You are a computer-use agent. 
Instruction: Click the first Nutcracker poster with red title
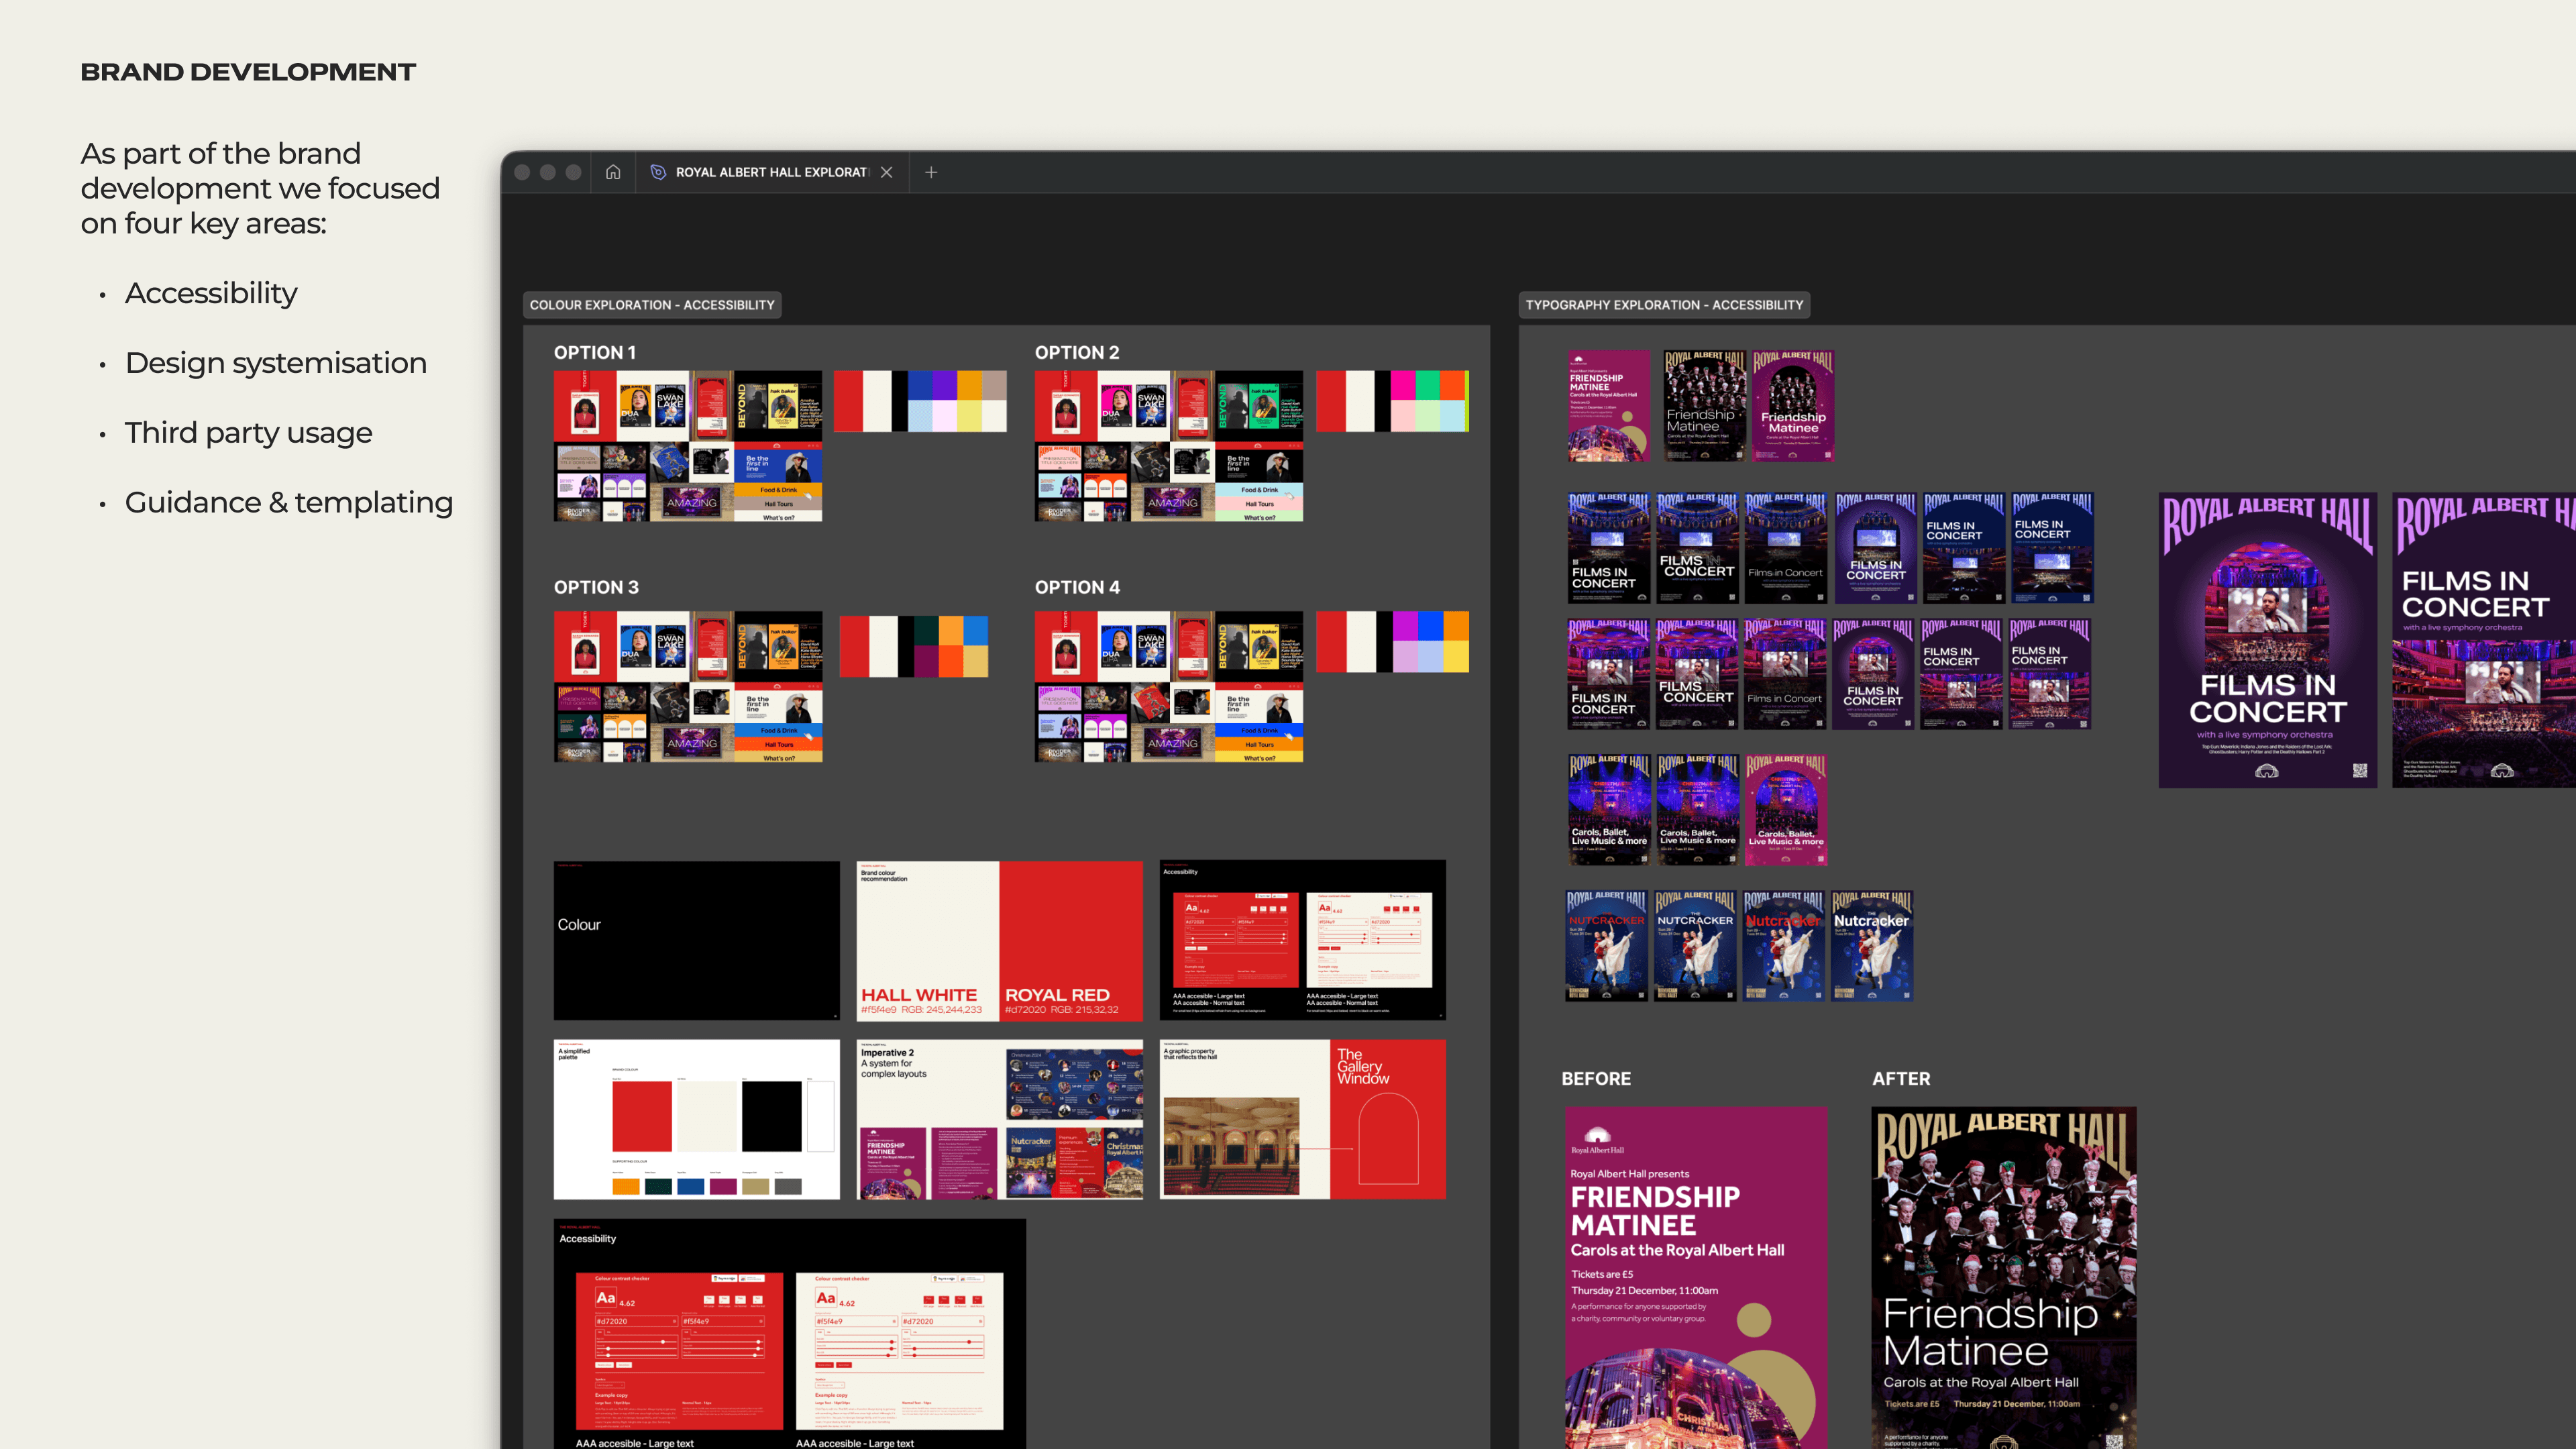1606,946
